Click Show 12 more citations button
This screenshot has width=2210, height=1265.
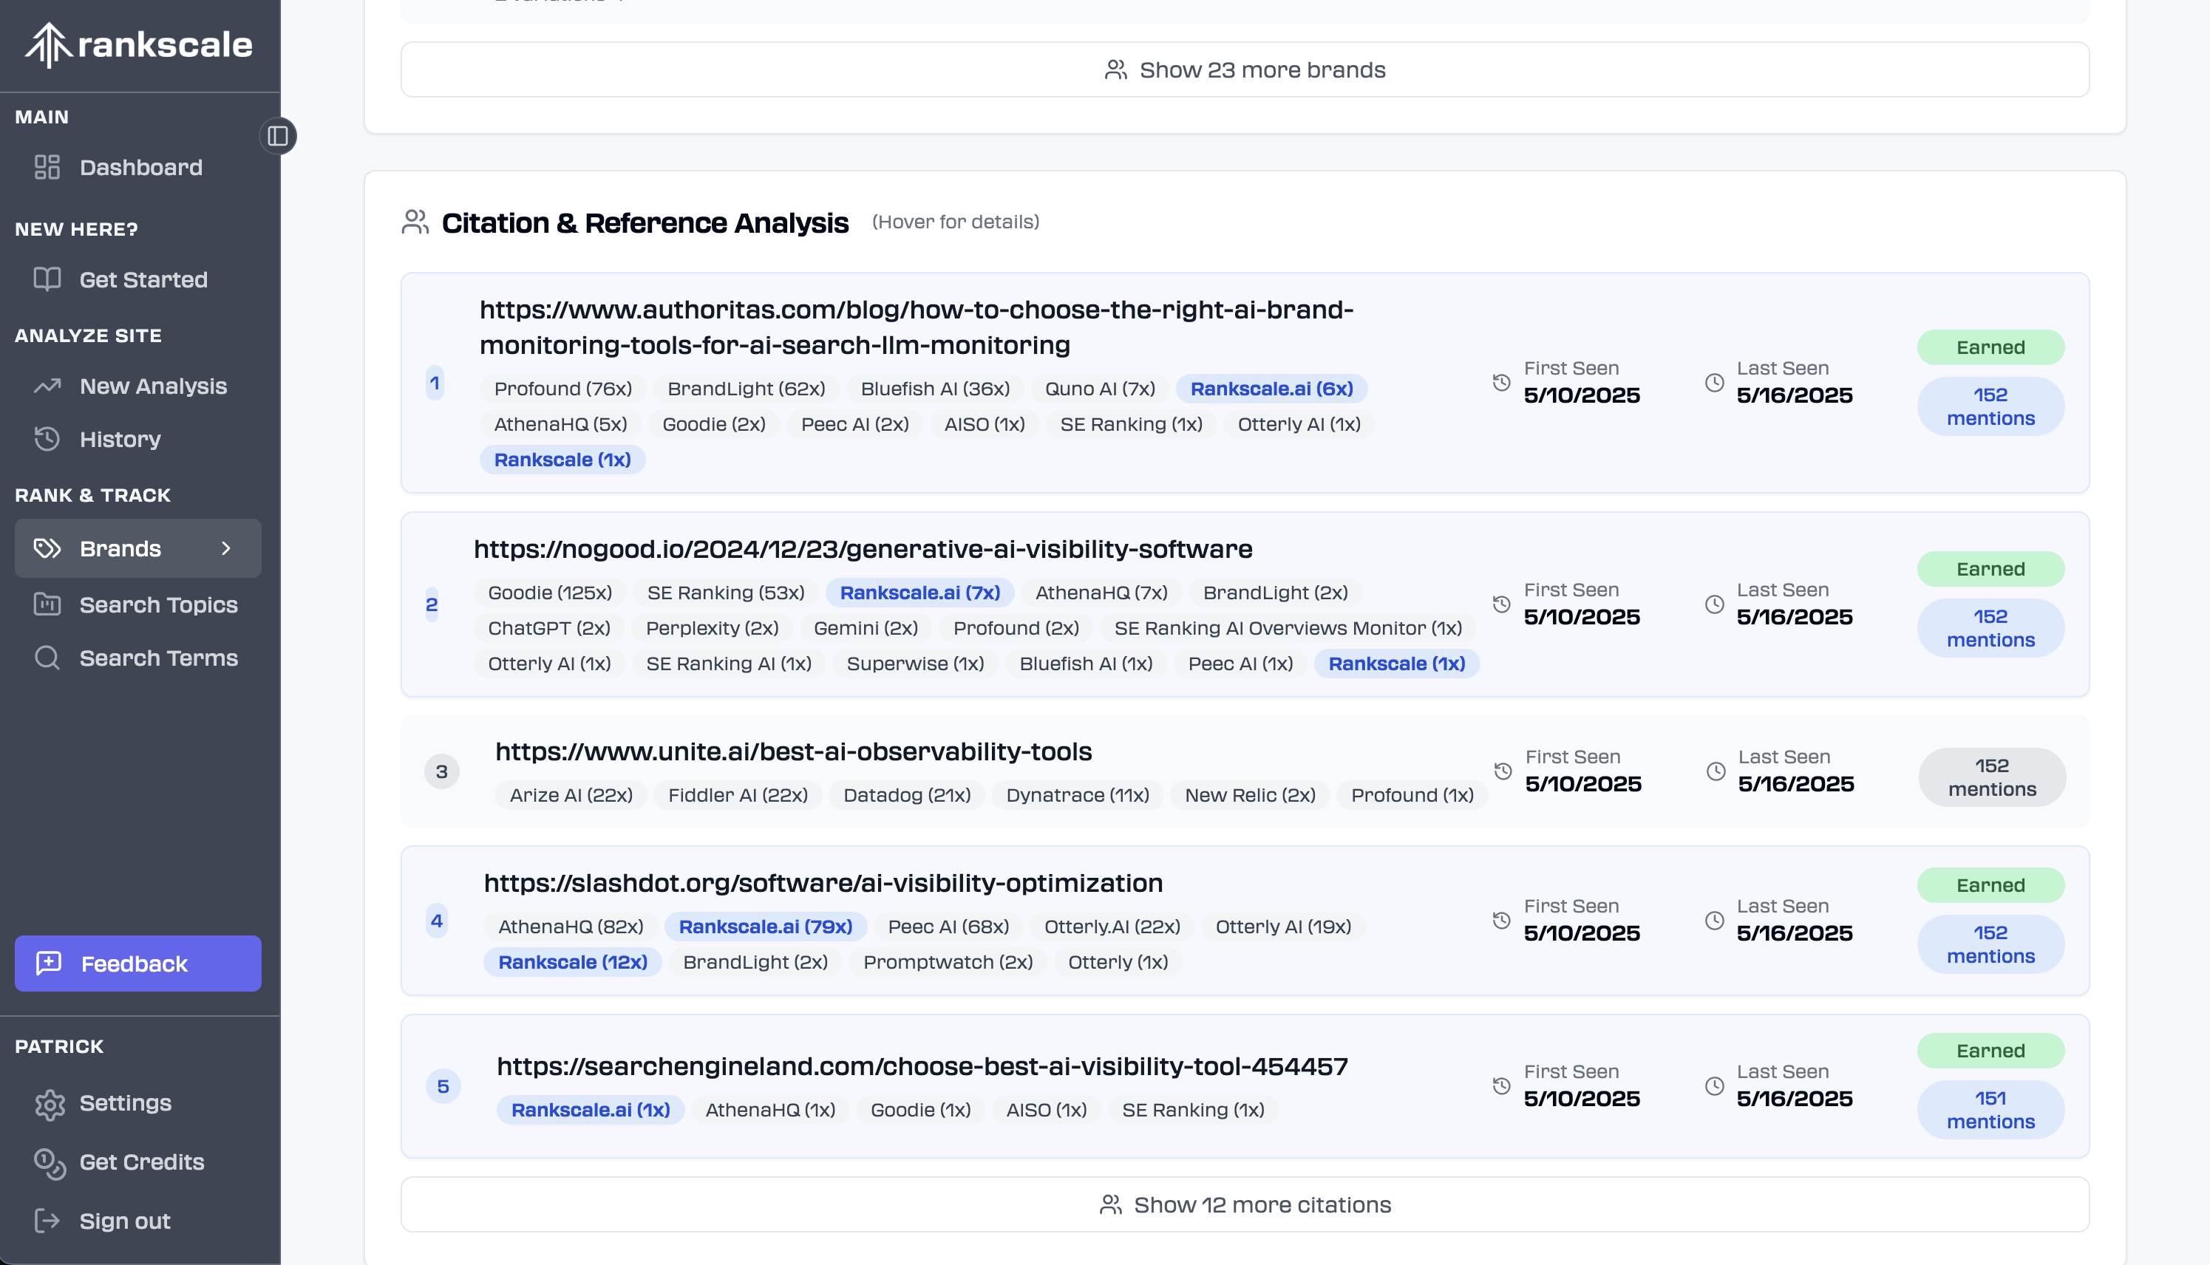point(1245,1204)
